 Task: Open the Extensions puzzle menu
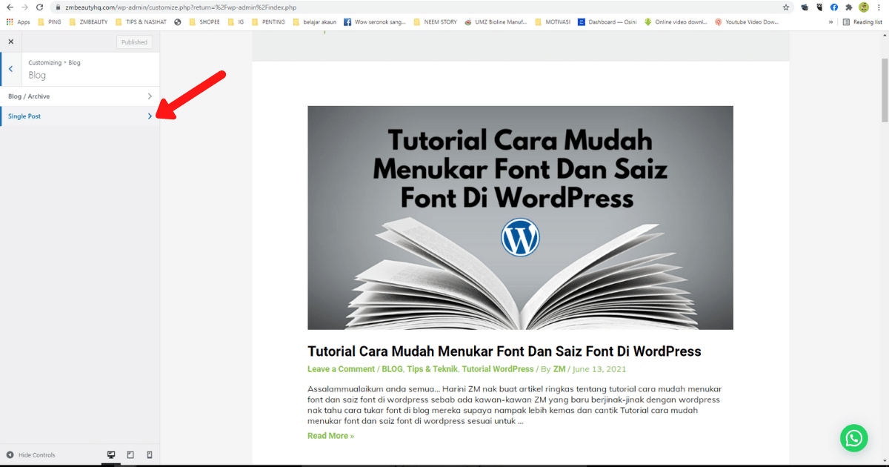point(848,7)
